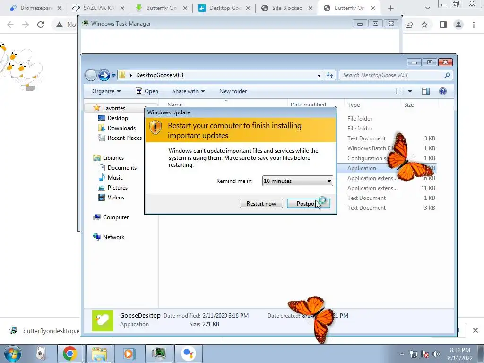The width and height of the screenshot is (484, 363).
Task: Click the Explorer back navigation arrow
Action: click(91, 75)
